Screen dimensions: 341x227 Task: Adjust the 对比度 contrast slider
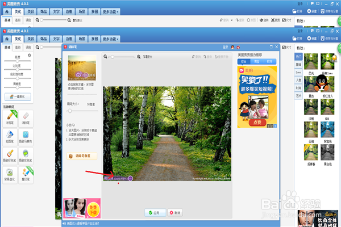click(18, 69)
